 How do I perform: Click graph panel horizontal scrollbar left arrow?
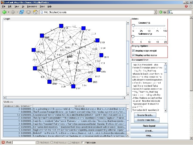tap(5, 98)
